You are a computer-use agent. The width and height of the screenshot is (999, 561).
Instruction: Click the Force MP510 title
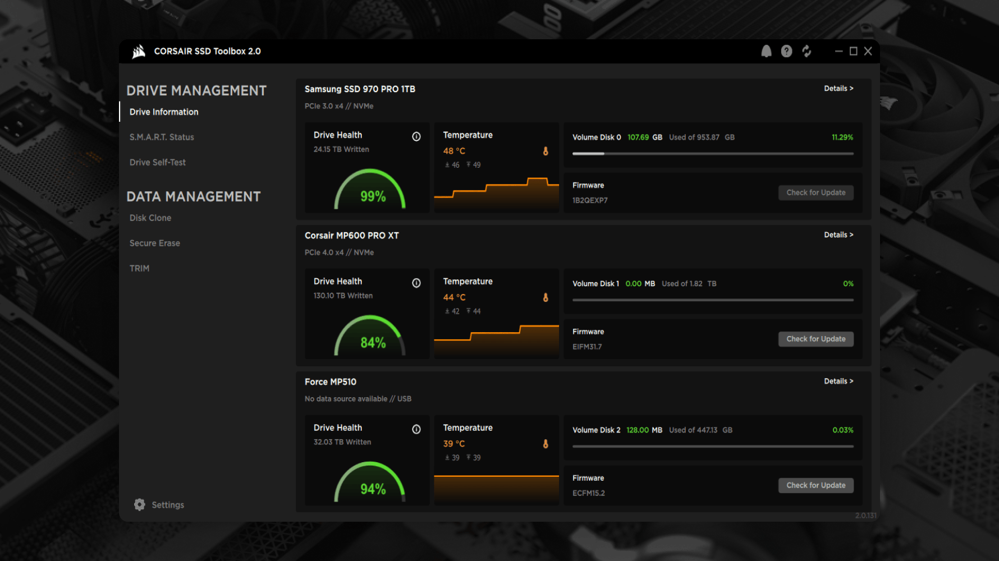coord(331,381)
